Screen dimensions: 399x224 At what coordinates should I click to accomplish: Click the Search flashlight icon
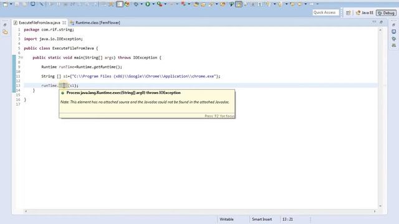[211, 4]
